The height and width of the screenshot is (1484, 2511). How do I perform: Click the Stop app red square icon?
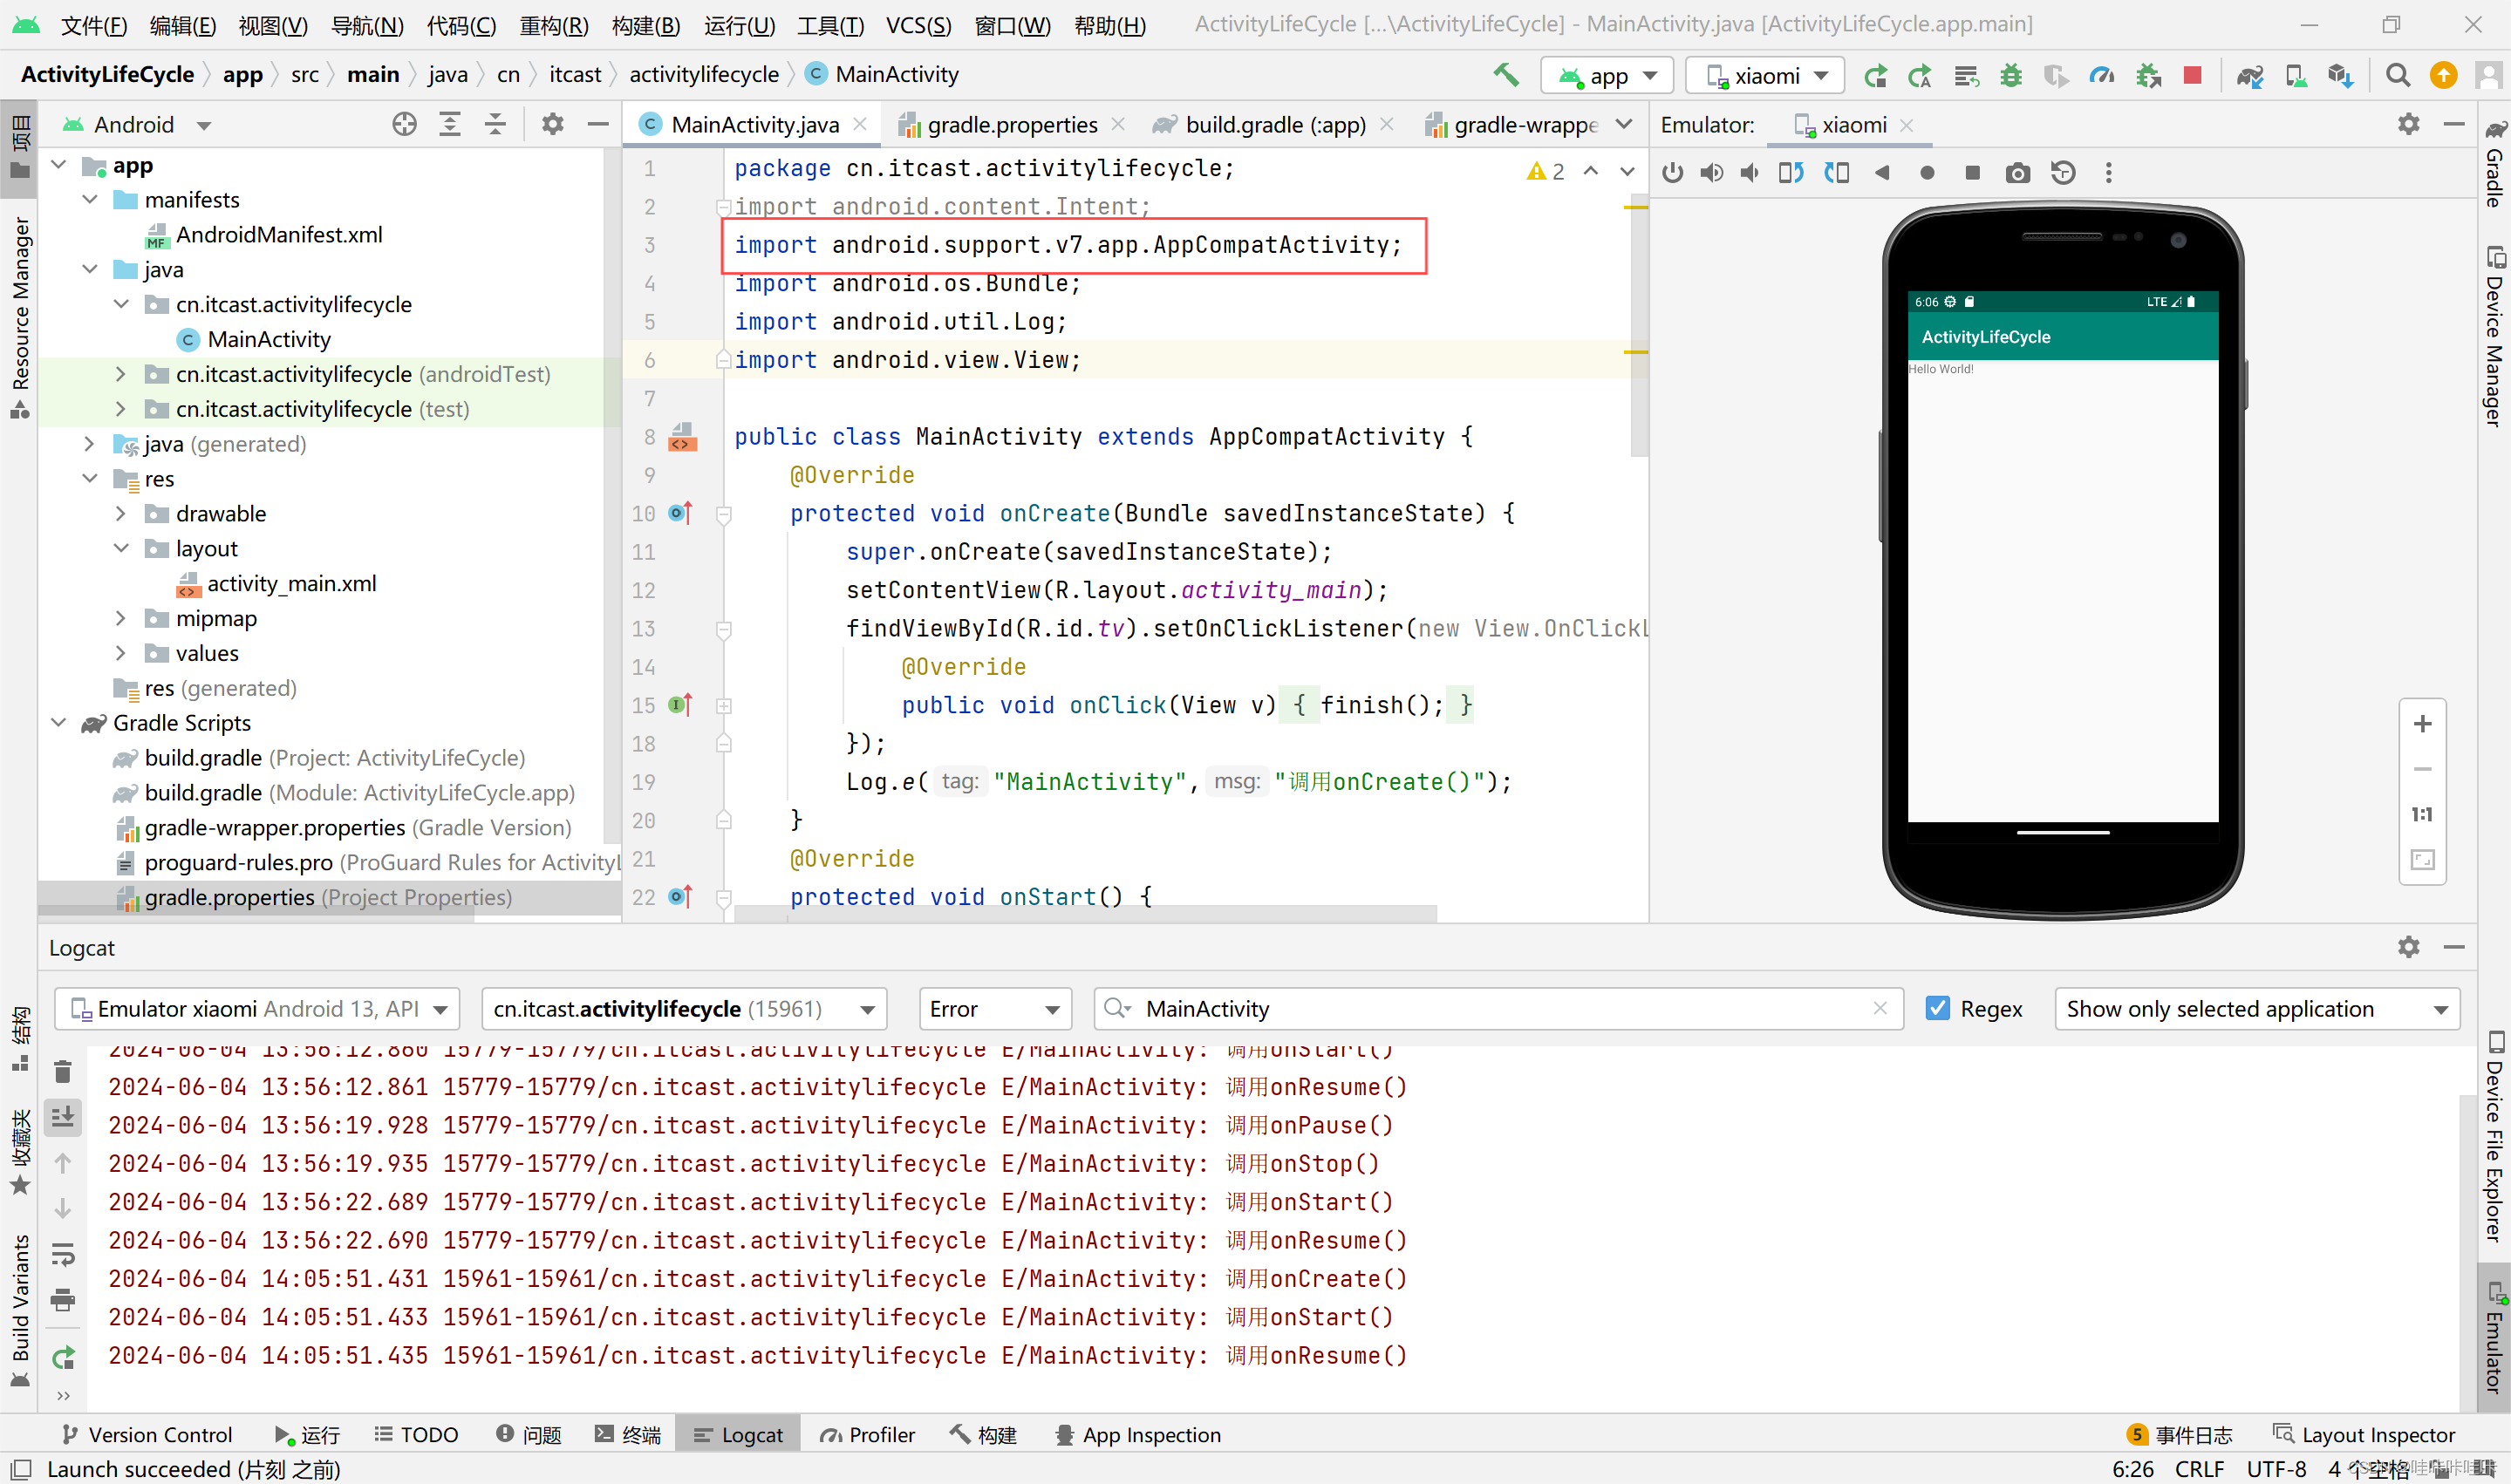(x=2192, y=75)
